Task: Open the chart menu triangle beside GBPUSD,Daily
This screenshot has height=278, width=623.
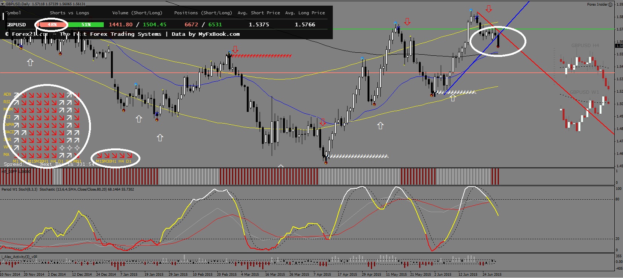Action: (x=3, y=4)
